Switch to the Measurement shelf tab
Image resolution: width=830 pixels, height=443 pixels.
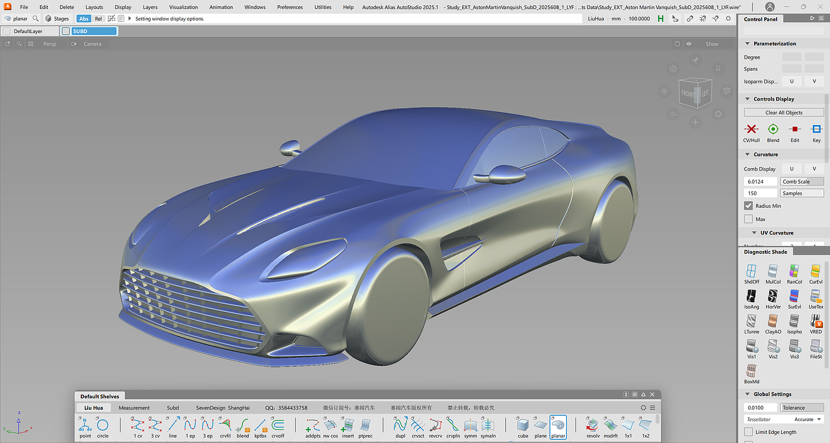coord(134,407)
